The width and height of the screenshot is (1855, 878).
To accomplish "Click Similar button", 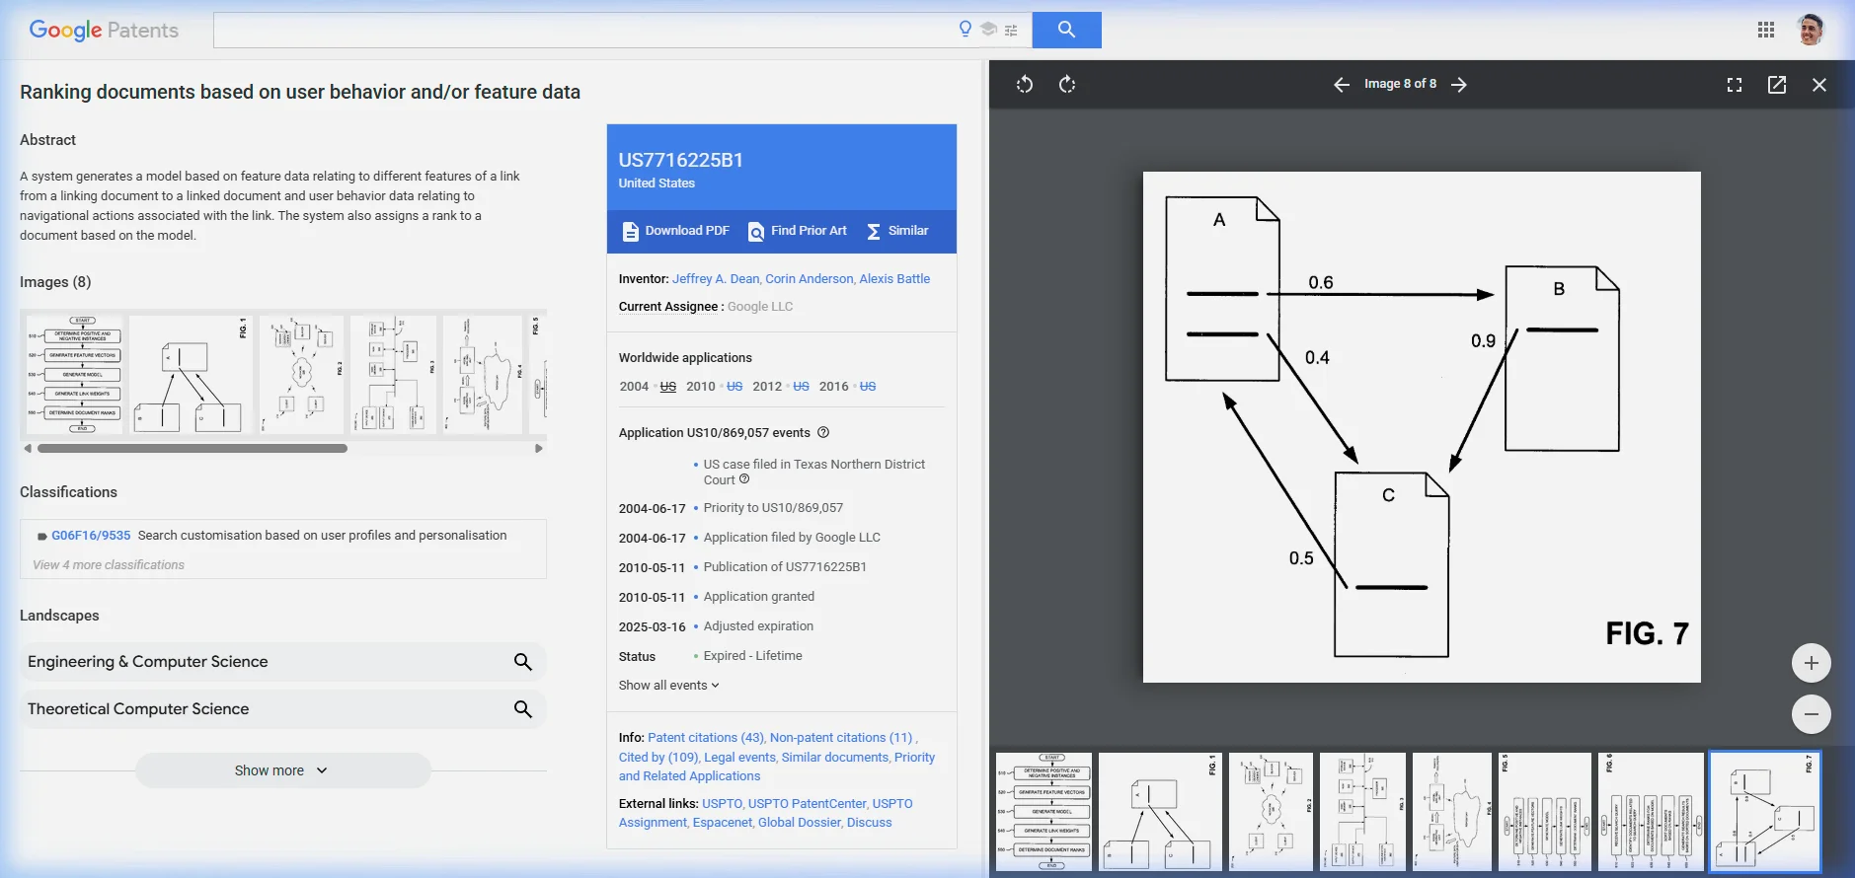I will pos(897,231).
